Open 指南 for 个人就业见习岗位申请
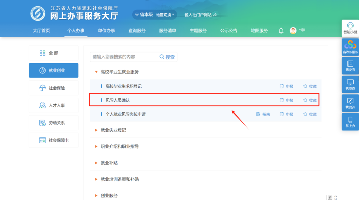359x200 pixels. [263, 114]
